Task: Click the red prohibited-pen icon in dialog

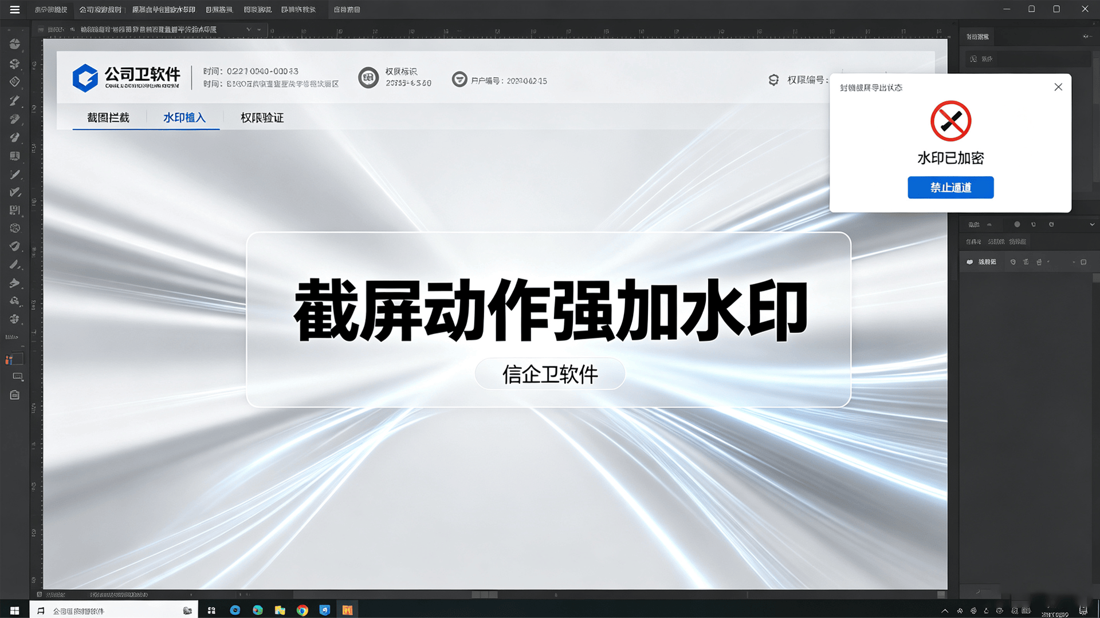Action: click(x=950, y=121)
